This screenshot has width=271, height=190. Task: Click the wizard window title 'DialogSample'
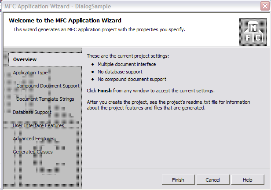pos(93,7)
